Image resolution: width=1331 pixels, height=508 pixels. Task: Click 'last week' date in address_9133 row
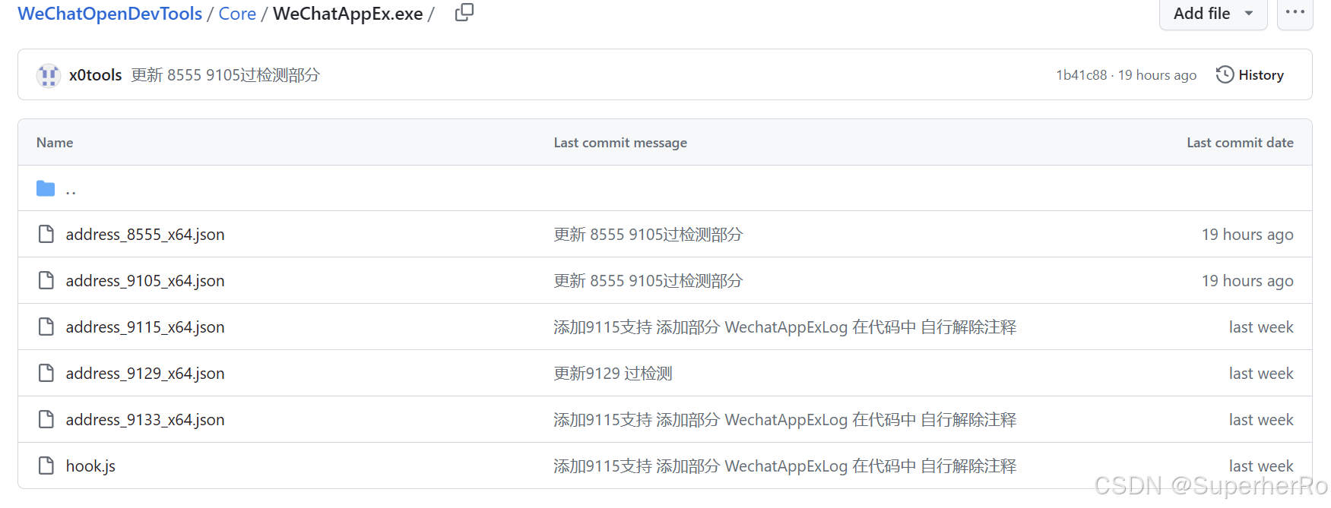(x=1261, y=420)
